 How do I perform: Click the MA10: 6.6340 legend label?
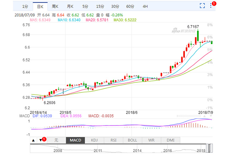pyautogui.click(x=69, y=20)
